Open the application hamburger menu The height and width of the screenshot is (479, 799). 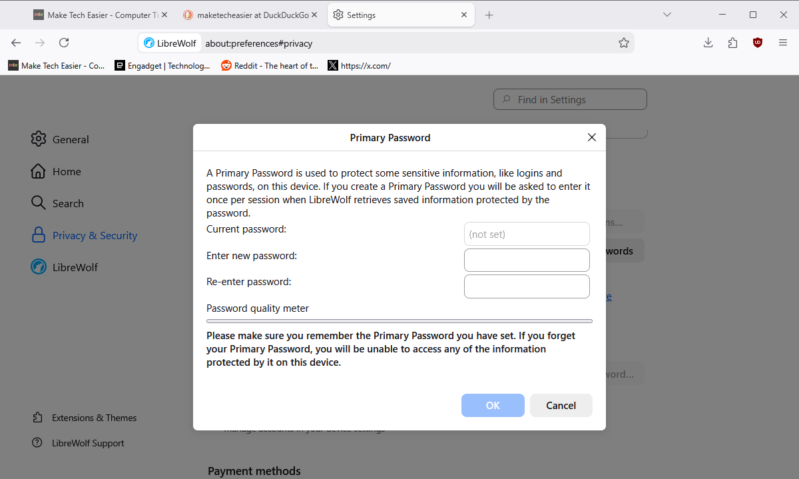(x=782, y=43)
